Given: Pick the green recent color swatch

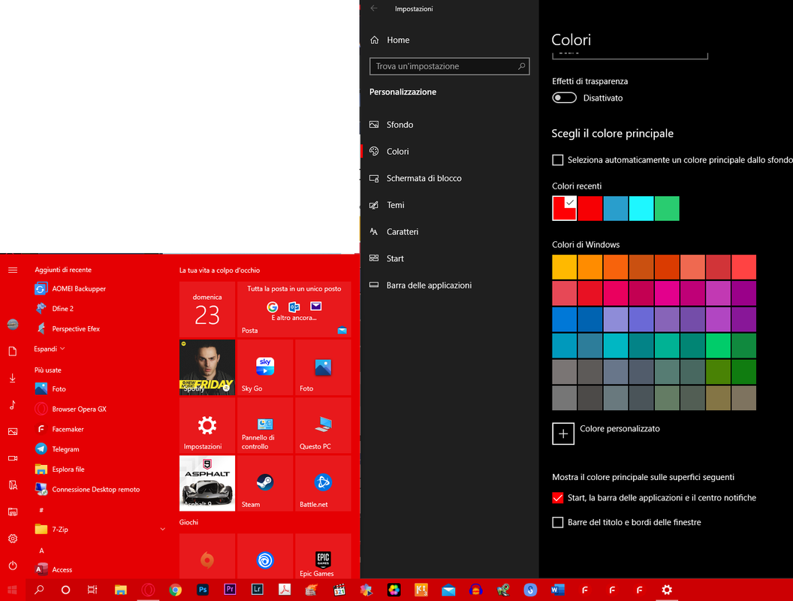Looking at the screenshot, I should pos(667,208).
